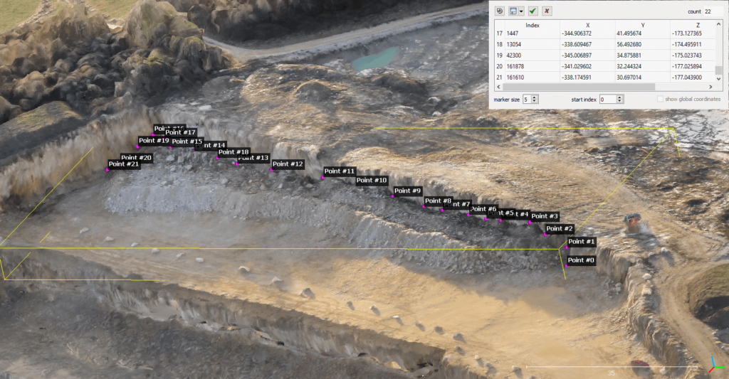Image resolution: width=729 pixels, height=379 pixels.
Task: Click the Point #11 label in 3D view
Action: (x=340, y=171)
